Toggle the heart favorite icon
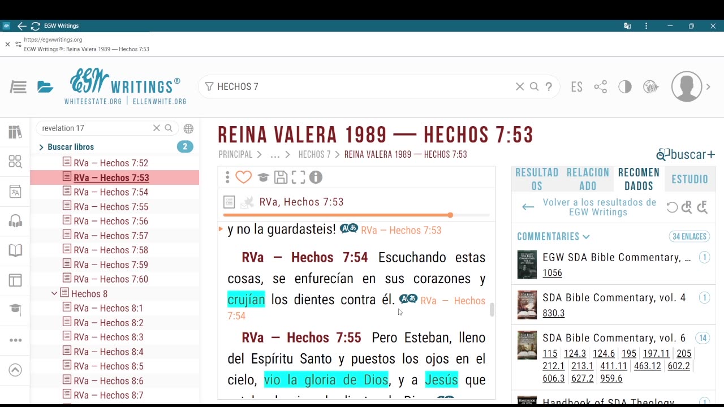Viewport: 724px width, 407px height. point(244,177)
